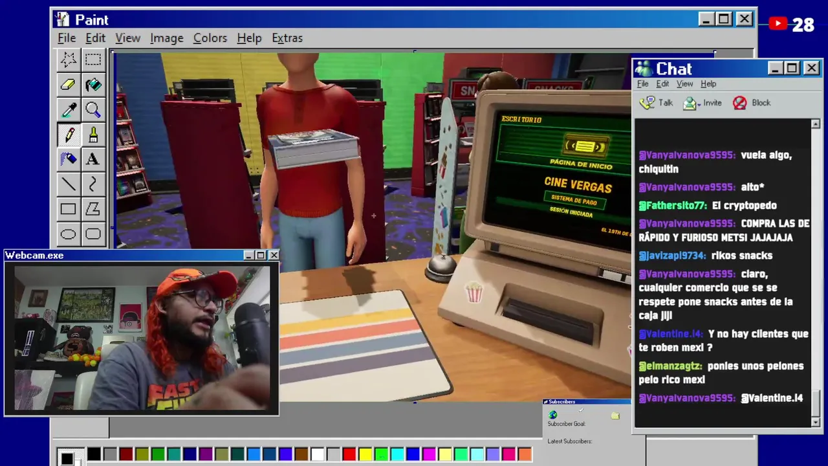Image resolution: width=828 pixels, height=466 pixels.
Task: Click the Webcam.exe title bar text
Action: pyautogui.click(x=34, y=256)
